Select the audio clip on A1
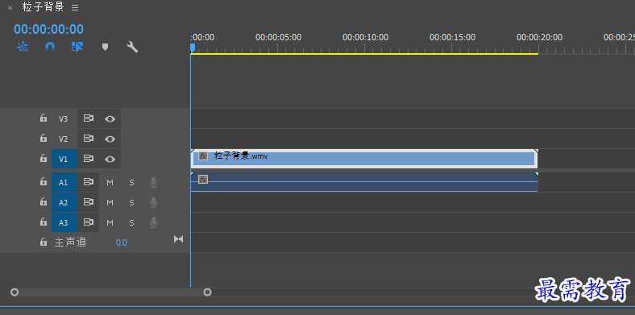Viewport: 635px width, 315px height. [364, 182]
